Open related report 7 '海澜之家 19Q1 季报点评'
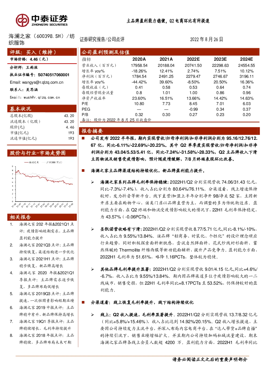 coord(46,325)
